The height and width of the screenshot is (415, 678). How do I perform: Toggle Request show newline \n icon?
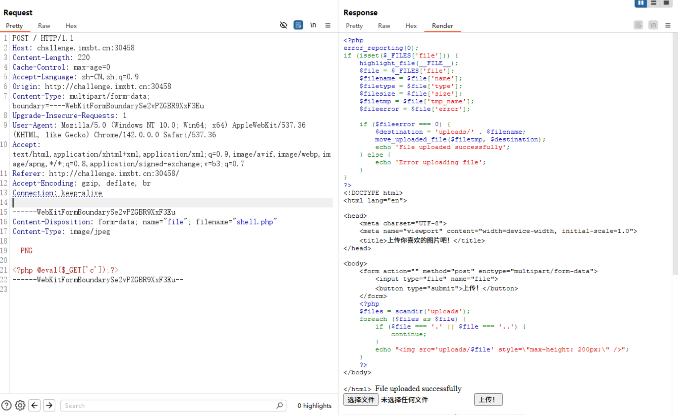313,25
